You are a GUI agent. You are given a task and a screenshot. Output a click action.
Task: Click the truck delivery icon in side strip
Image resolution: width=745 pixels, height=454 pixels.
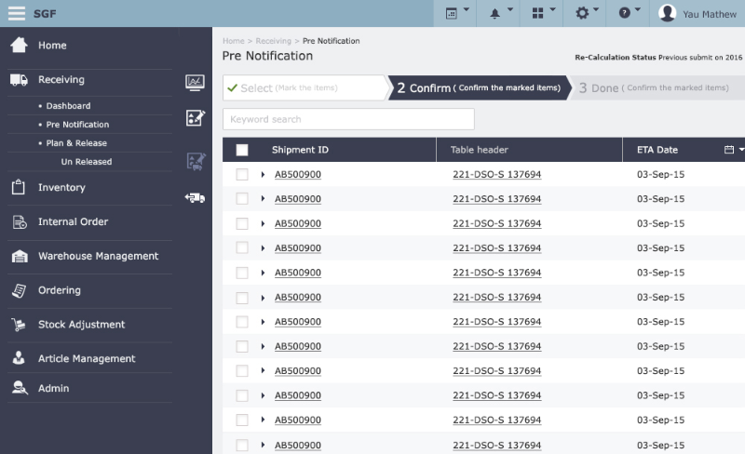coord(196,197)
